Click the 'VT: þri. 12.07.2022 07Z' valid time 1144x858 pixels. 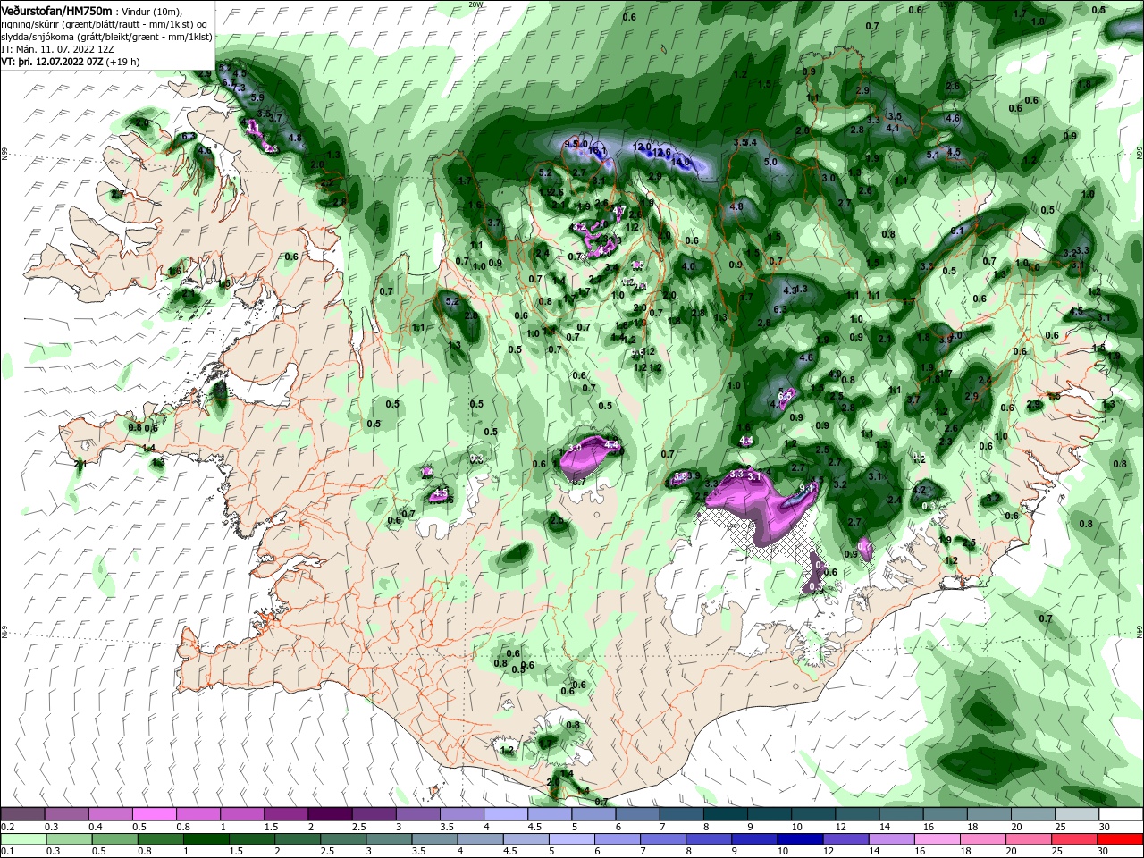pos(52,62)
